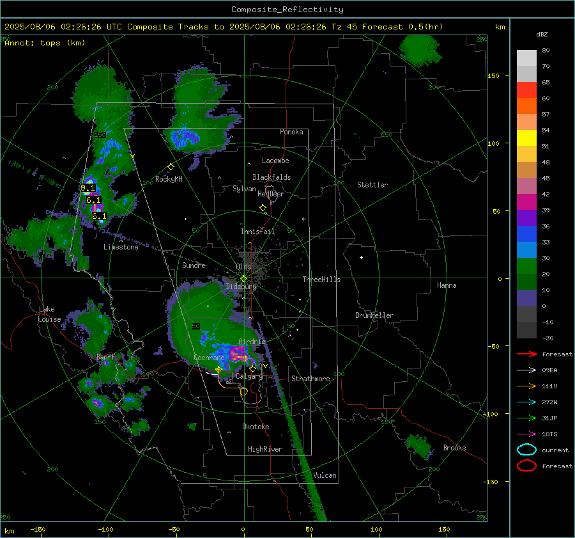Click the 33 dBZ blue color swatch

pos(526,234)
